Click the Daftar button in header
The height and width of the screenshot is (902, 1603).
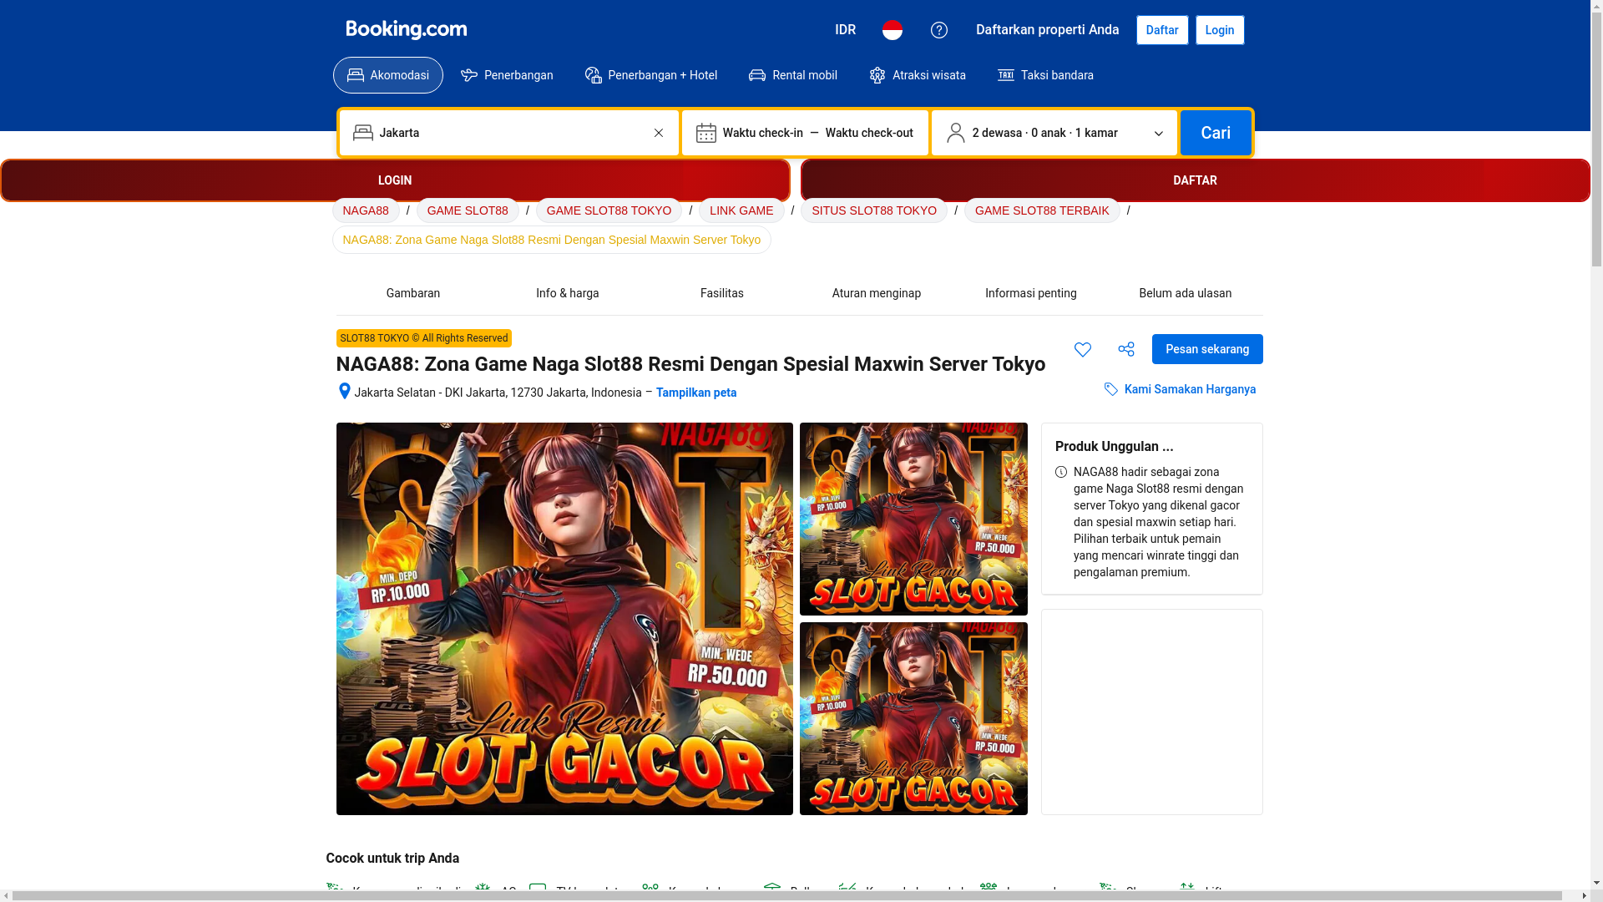tap(1162, 30)
